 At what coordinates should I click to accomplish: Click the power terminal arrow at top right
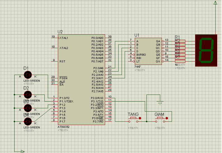215,3
